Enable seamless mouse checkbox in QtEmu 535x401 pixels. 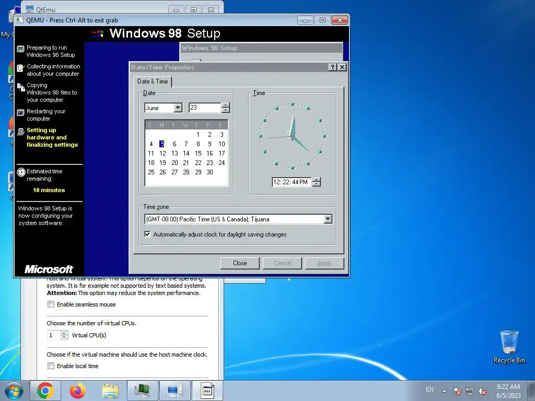coord(51,304)
